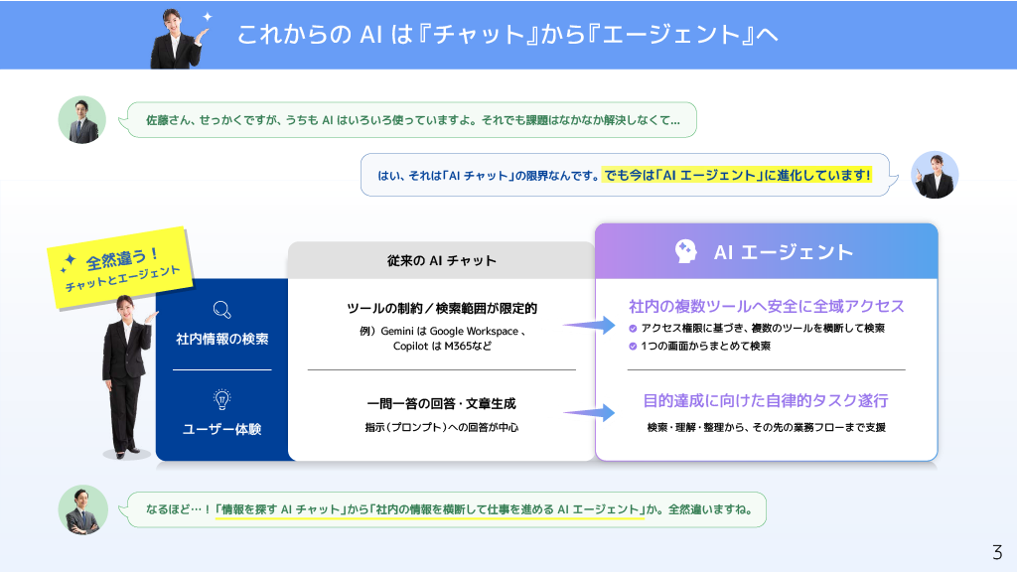Click the upper blue arrow toward 全域アクセス
The width and height of the screenshot is (1017, 572).
589,325
